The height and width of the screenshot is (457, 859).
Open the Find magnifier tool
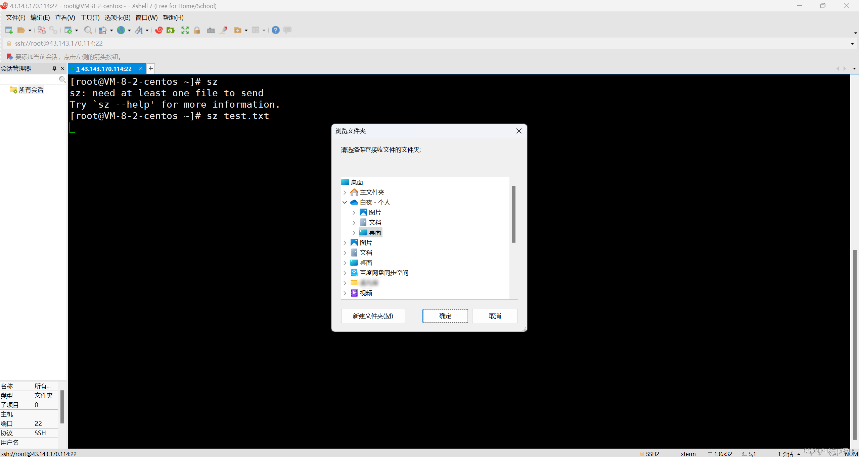click(x=88, y=30)
